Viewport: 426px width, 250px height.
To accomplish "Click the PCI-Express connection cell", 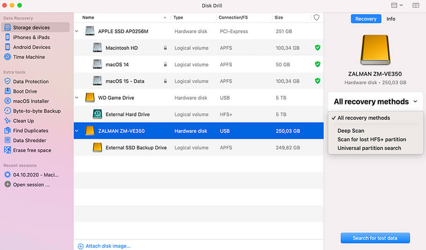I will [x=234, y=31].
